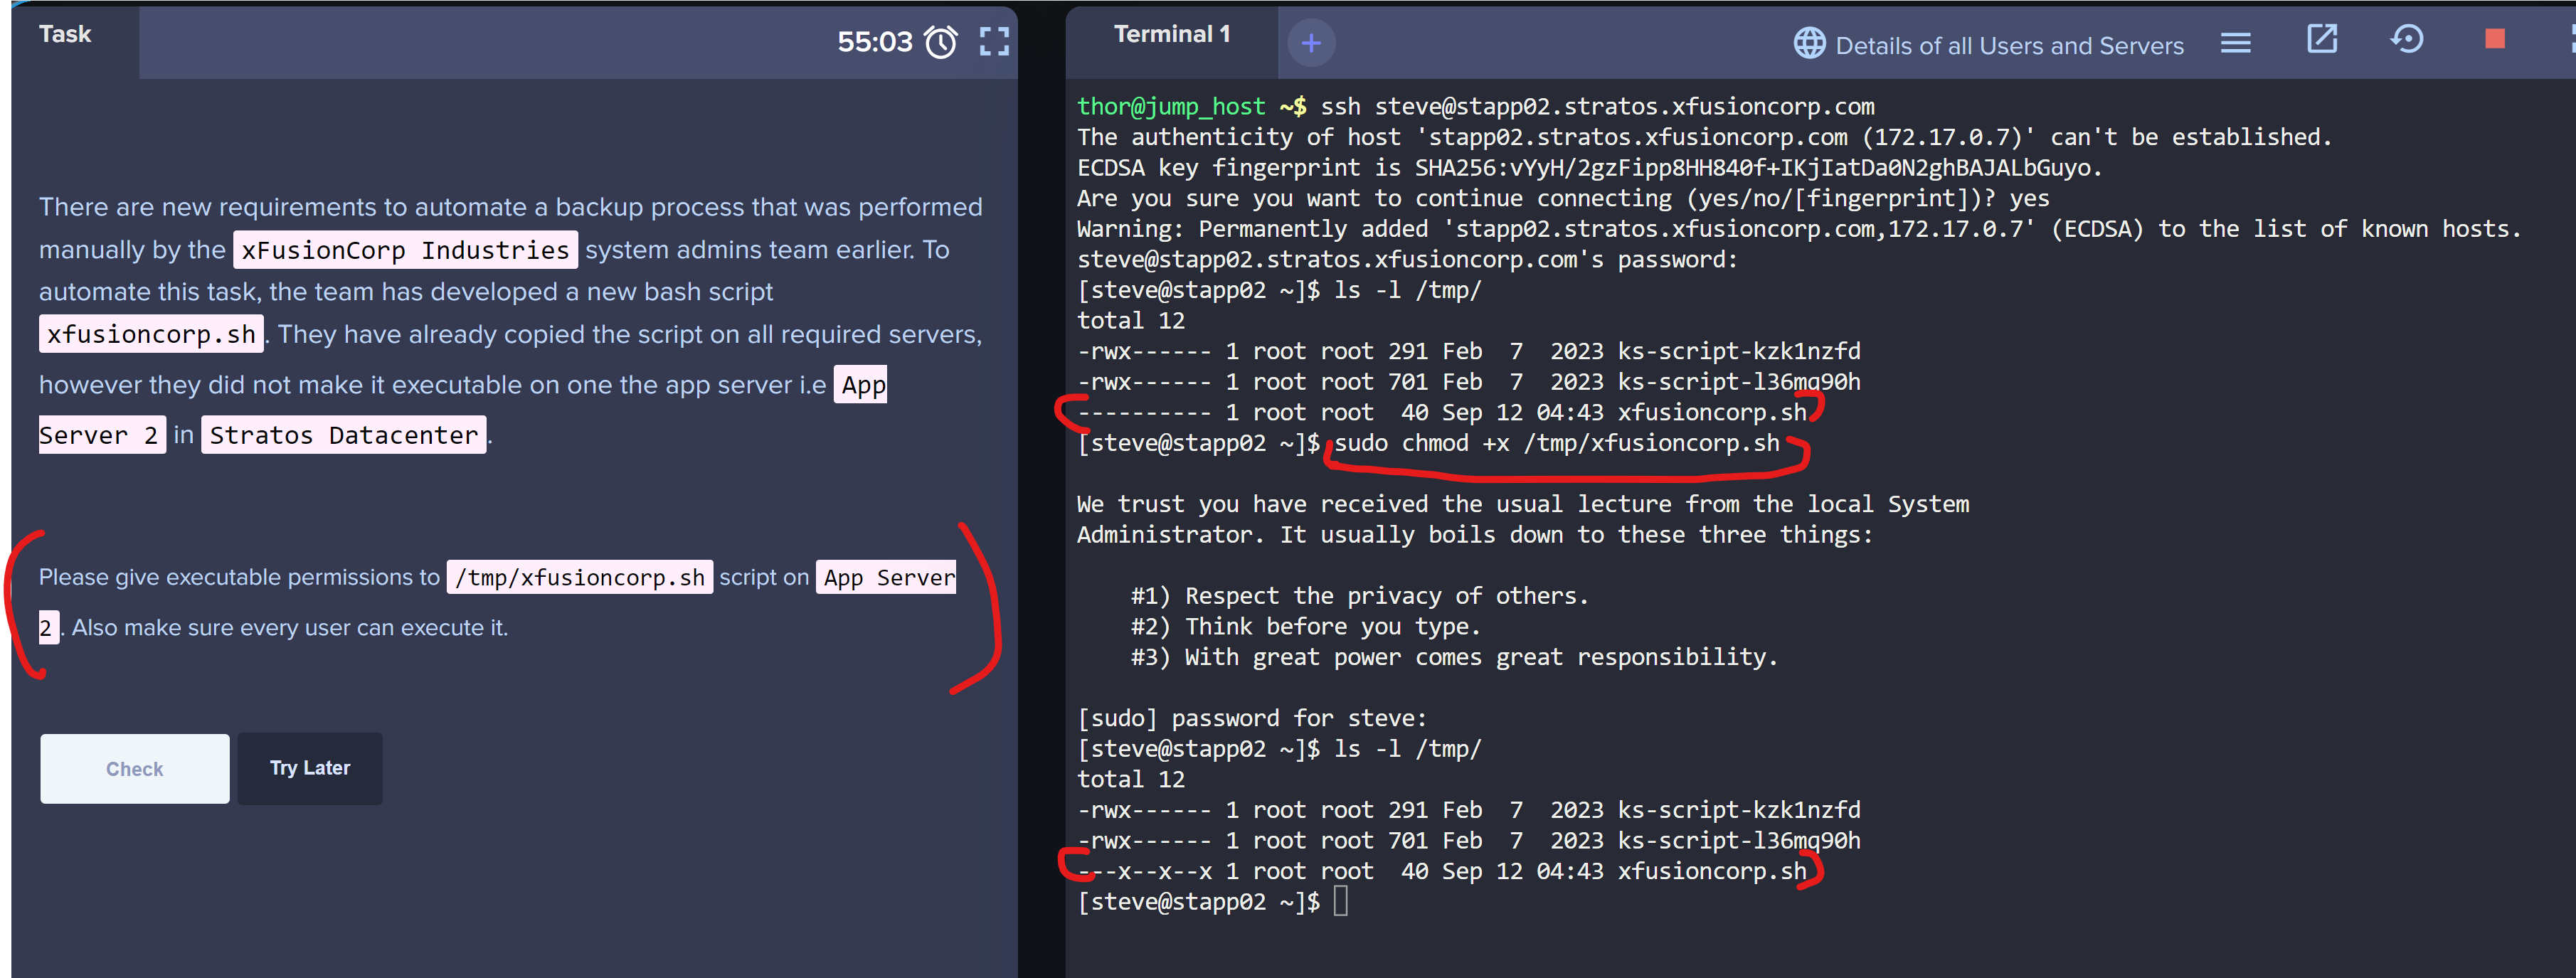Open the hamburger menu icon
2576x978 pixels.
point(2235,43)
